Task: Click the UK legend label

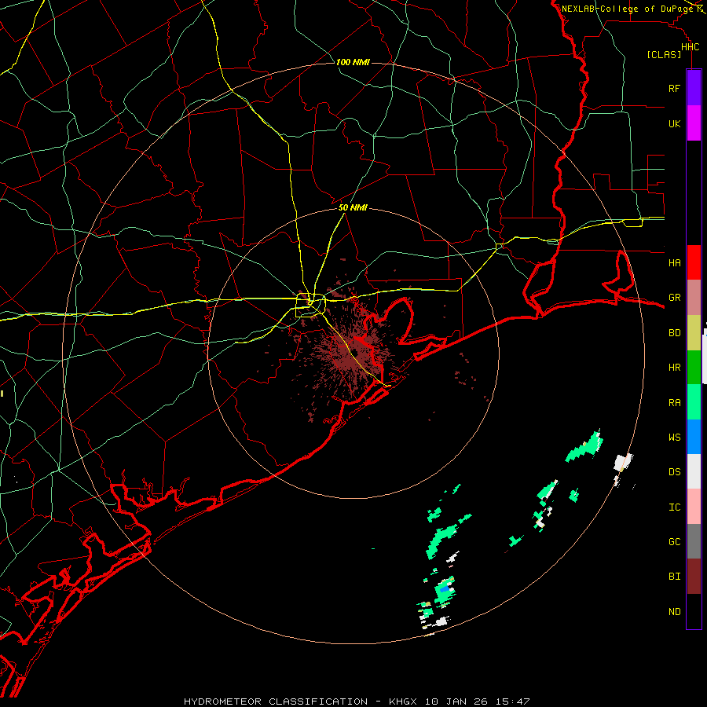Action: point(674,123)
